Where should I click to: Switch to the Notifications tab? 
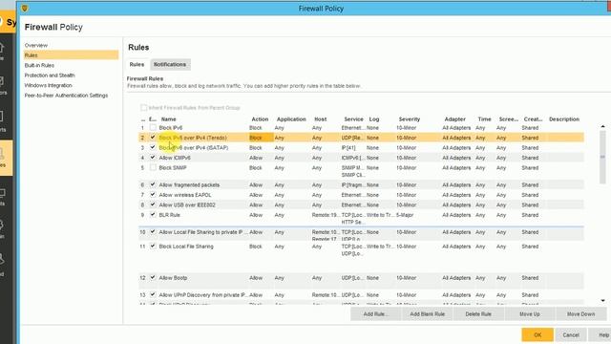tap(170, 64)
